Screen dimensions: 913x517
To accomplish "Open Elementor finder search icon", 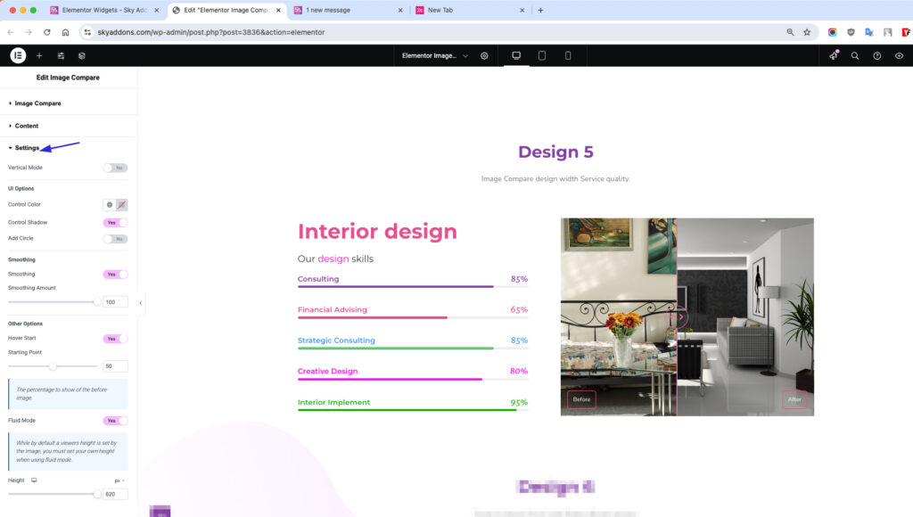I will 855,56.
